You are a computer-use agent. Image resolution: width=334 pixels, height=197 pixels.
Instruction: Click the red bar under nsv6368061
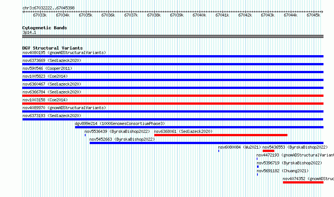coord(221,135)
